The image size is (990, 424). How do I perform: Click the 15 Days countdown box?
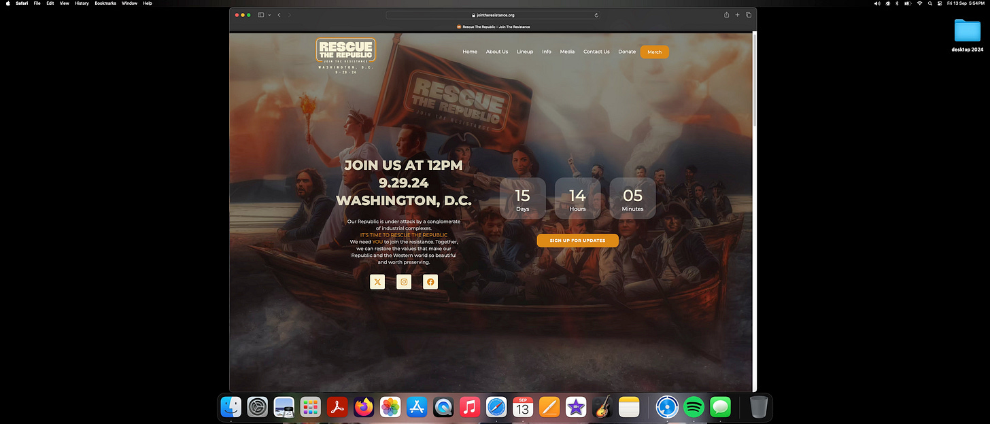pyautogui.click(x=523, y=198)
